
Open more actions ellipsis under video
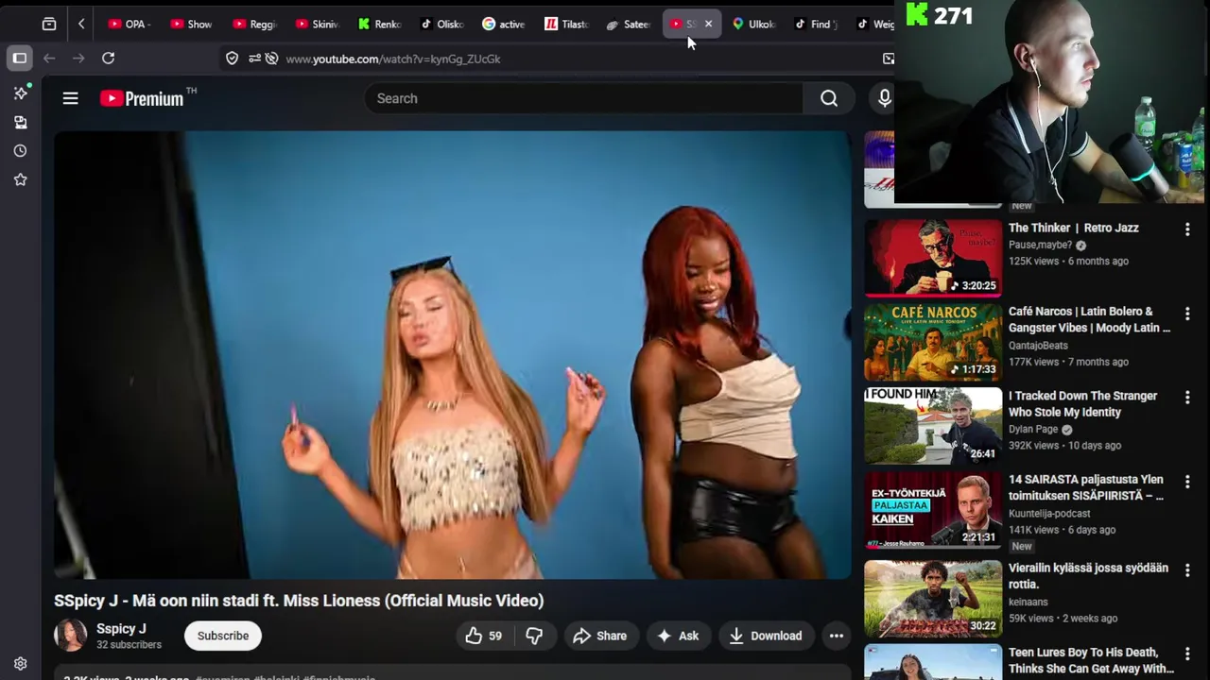(837, 636)
